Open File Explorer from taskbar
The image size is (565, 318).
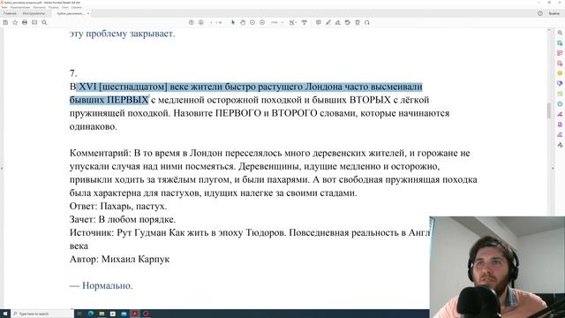pos(102,314)
